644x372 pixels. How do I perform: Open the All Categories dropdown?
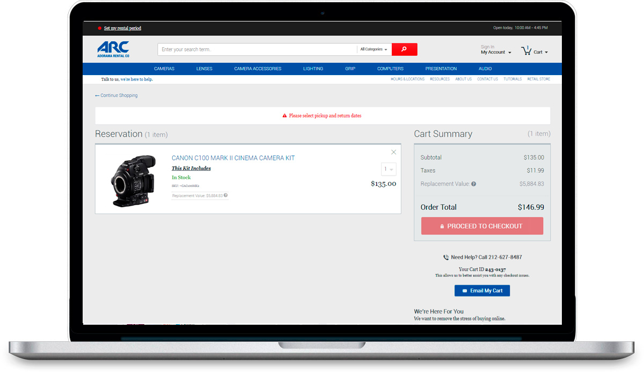tap(374, 49)
